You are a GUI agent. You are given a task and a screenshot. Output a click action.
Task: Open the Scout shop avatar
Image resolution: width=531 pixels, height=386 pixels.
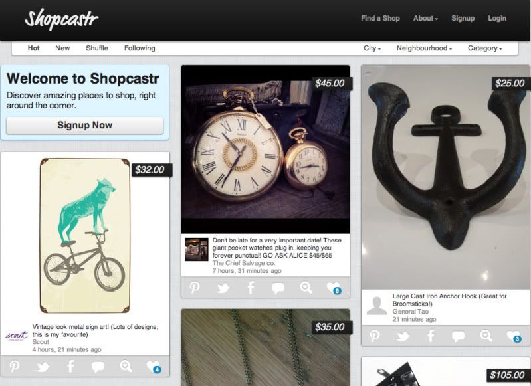16,336
